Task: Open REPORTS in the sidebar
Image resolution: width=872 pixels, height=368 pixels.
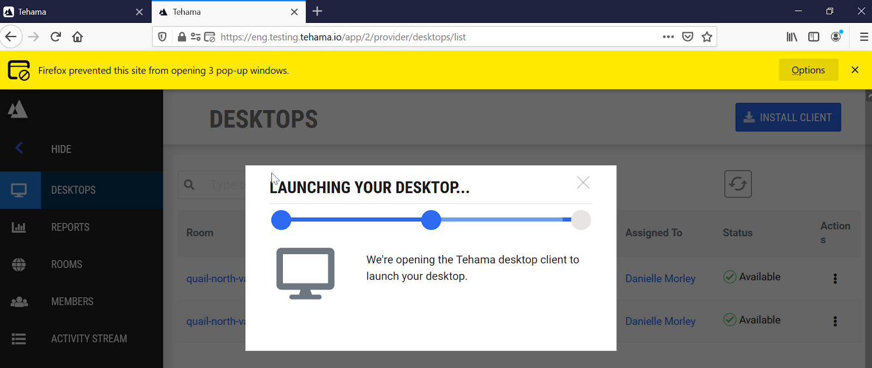Action: [x=82, y=227]
